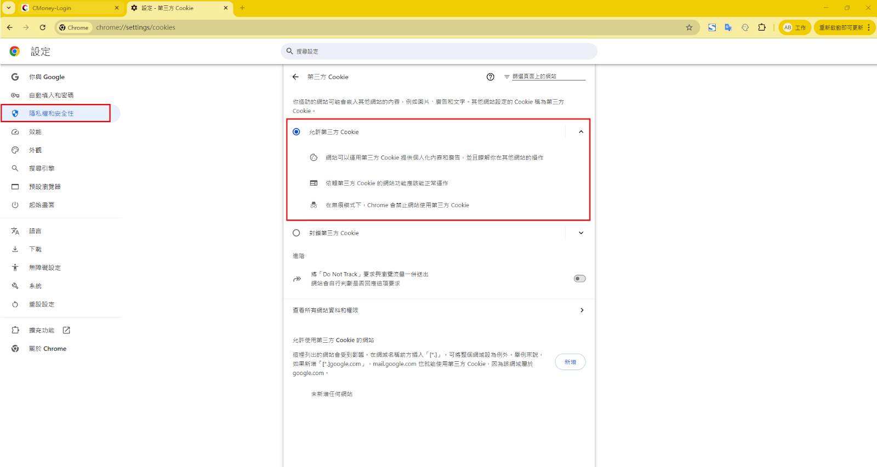Open the Google Translate extension icon
Viewport: 877px width, 467px height.
pyautogui.click(x=728, y=27)
